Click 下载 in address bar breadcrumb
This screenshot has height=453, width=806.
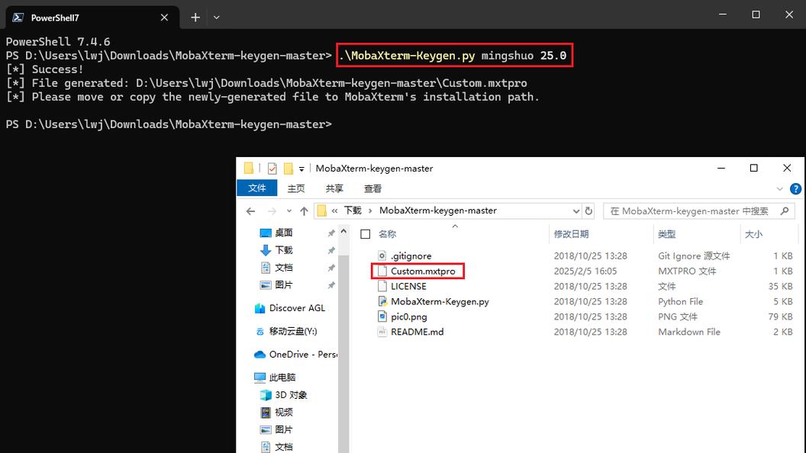[x=353, y=210]
